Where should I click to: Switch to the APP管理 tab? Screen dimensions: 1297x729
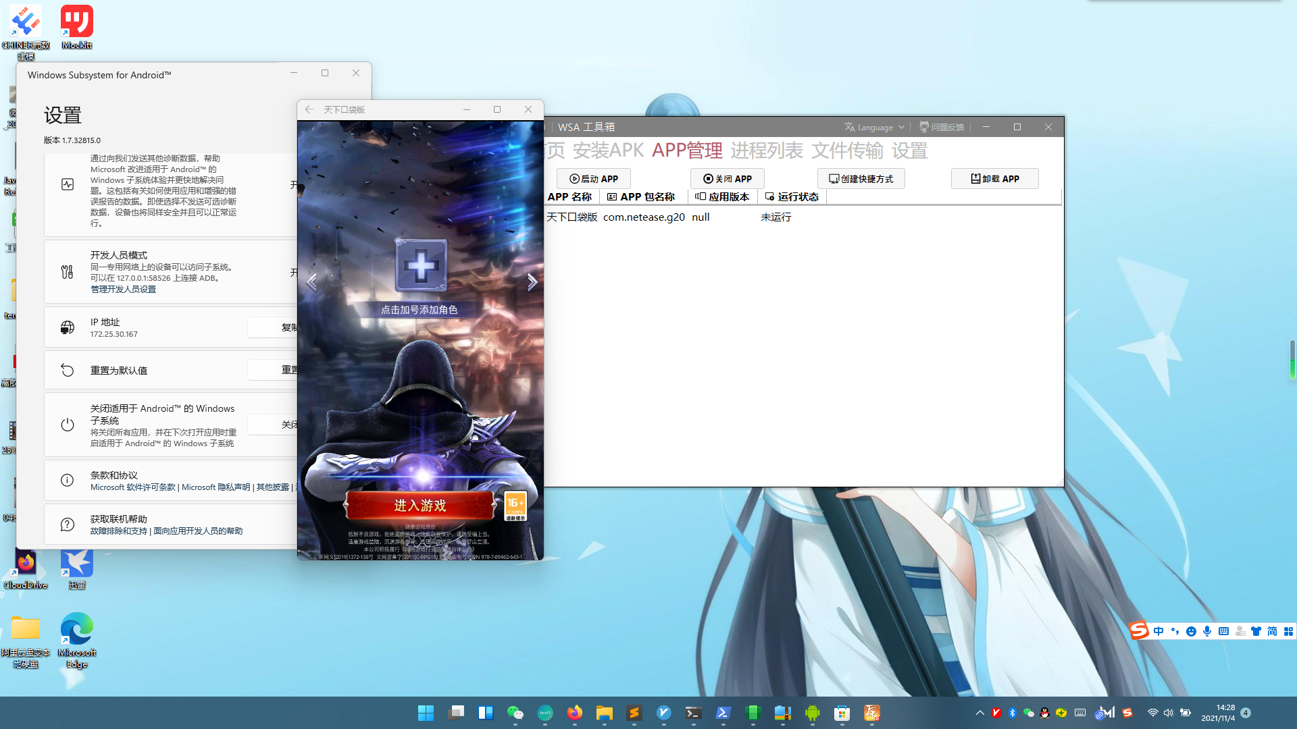687,151
